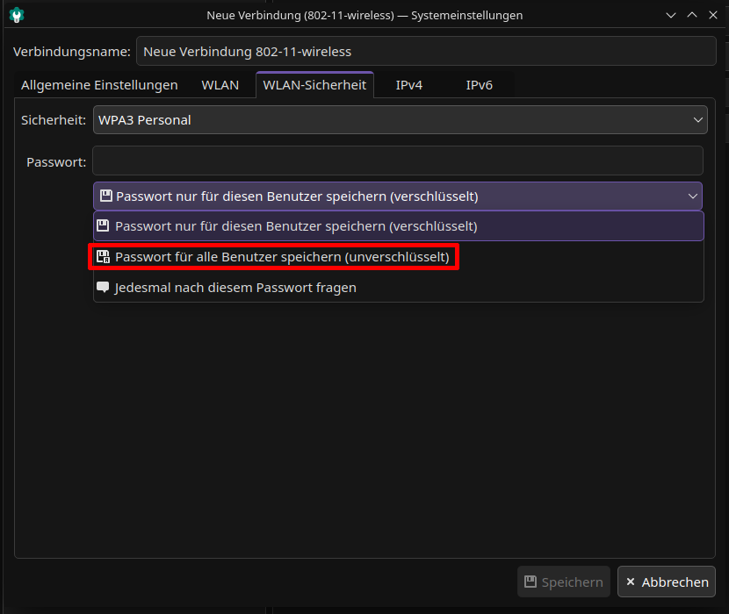Click the speech bubble icon for asking every time
The height and width of the screenshot is (614, 729).
tap(104, 288)
